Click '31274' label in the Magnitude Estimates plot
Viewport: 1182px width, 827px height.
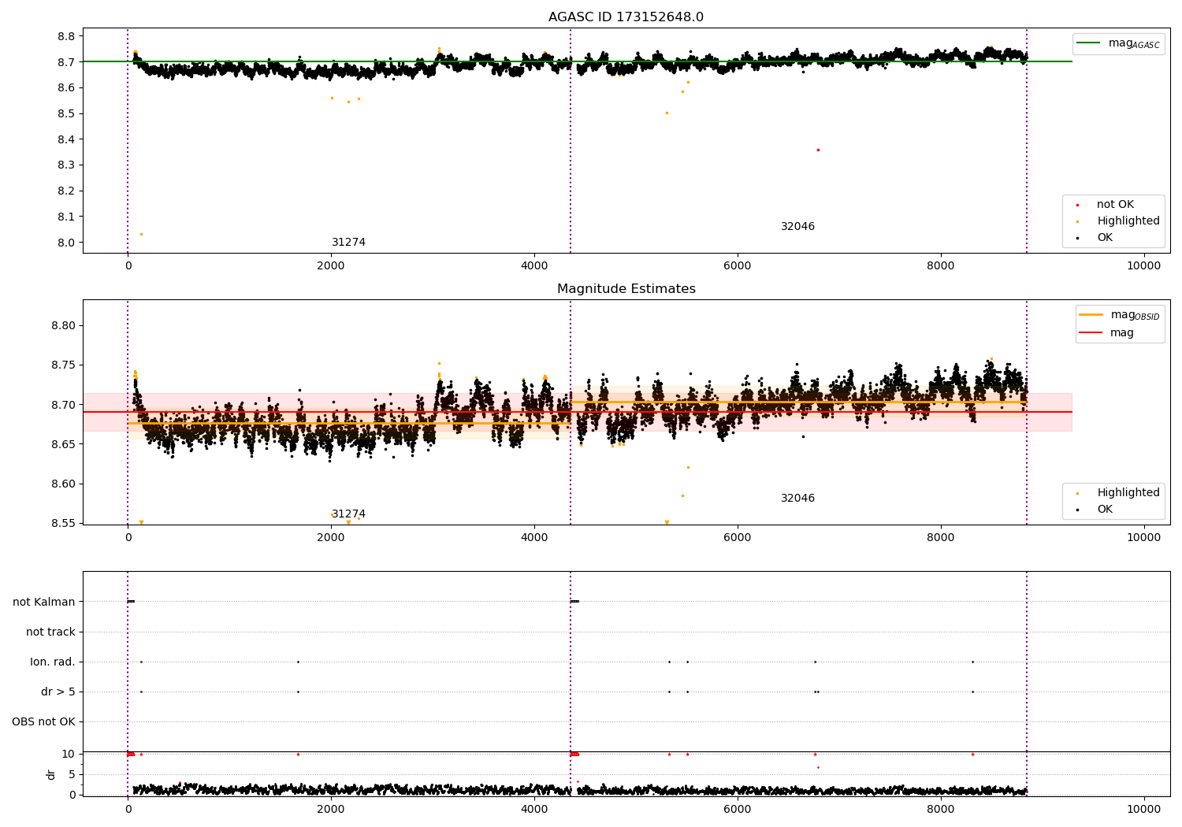348,514
